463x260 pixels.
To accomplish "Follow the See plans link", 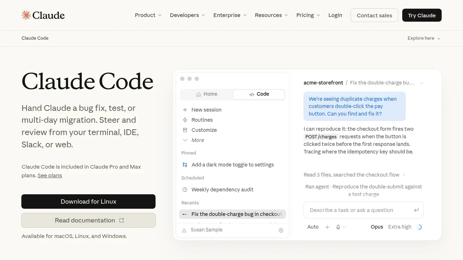I will coord(50,175).
